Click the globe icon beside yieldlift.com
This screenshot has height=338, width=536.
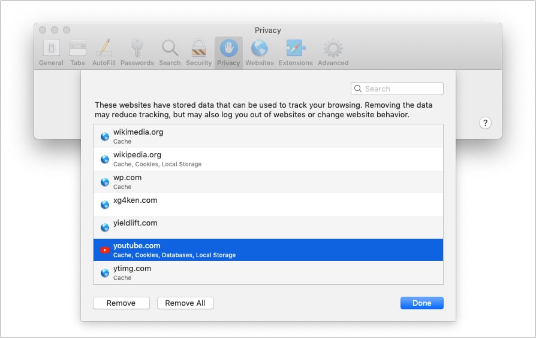pyautogui.click(x=105, y=227)
